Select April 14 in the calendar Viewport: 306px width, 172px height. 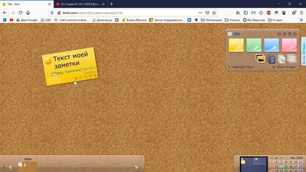point(281,166)
